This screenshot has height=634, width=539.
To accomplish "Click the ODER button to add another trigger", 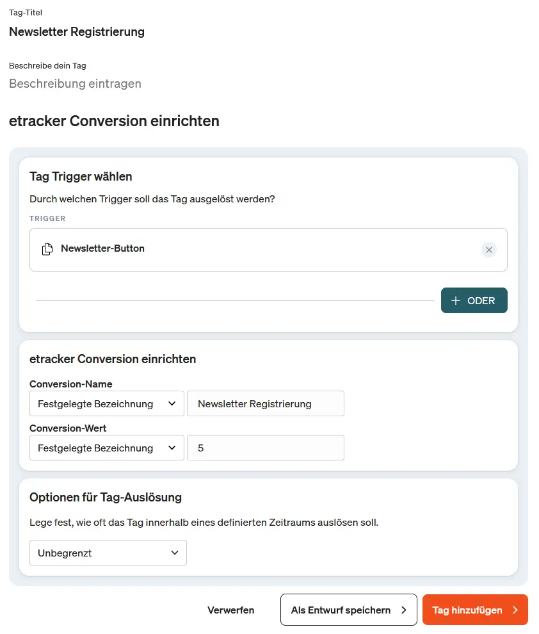I will click(474, 300).
